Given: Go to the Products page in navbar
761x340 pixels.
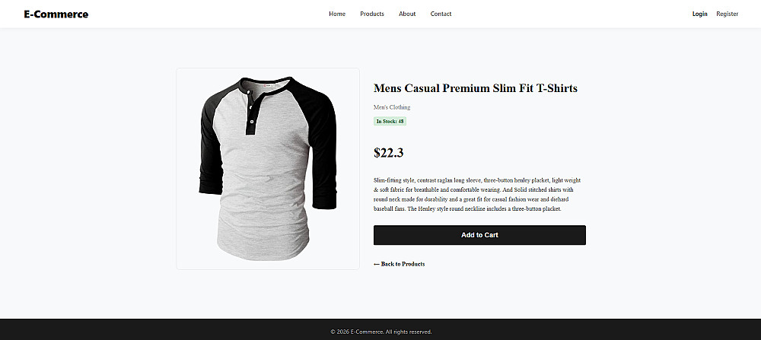Looking at the screenshot, I should 372,14.
